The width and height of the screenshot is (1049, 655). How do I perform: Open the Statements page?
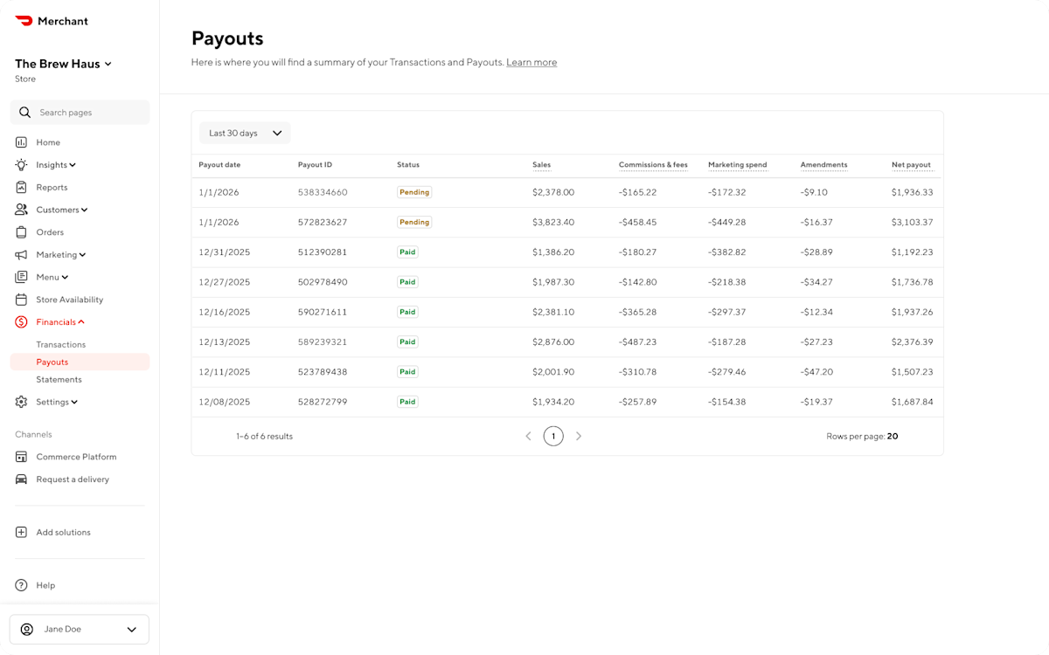(x=59, y=379)
